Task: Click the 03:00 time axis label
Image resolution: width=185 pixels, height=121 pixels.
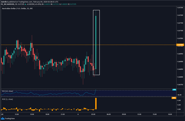Action: tap(93, 114)
